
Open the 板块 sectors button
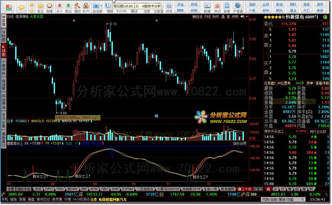click(266, 10)
